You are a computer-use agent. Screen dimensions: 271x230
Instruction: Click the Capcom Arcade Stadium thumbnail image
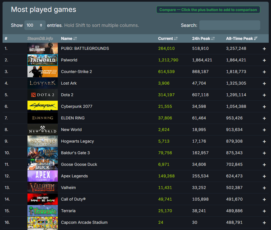pyautogui.click(x=42, y=222)
